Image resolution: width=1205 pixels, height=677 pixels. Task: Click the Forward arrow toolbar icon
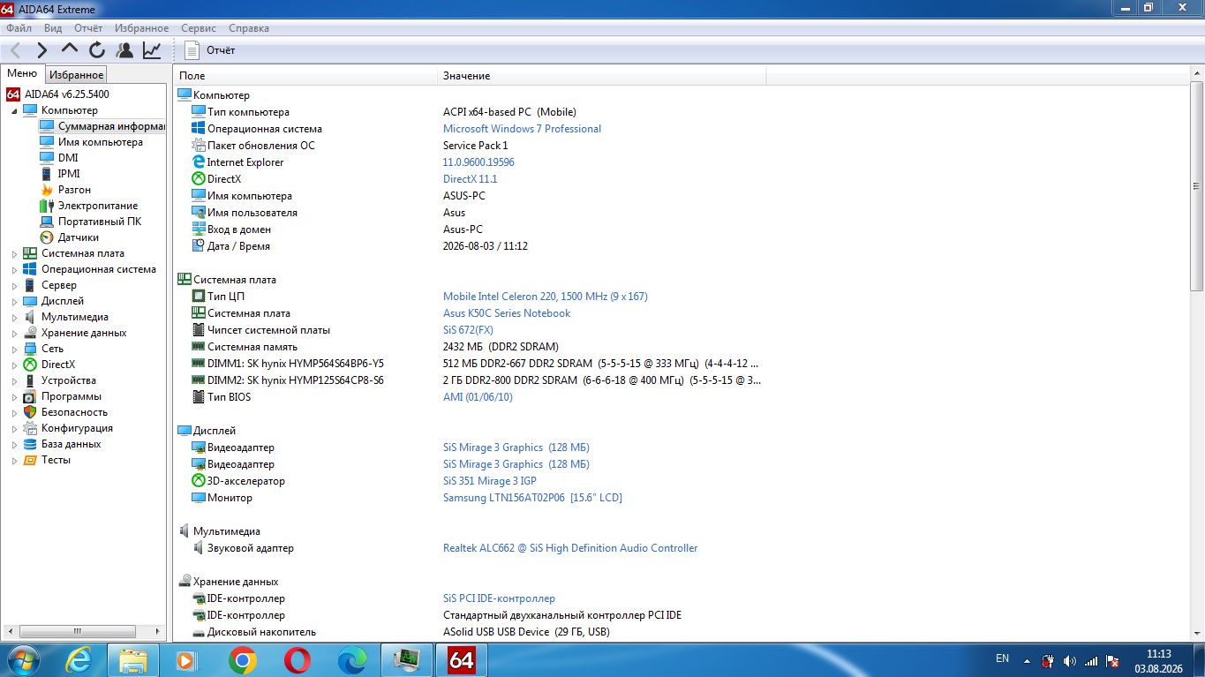[x=42, y=50]
